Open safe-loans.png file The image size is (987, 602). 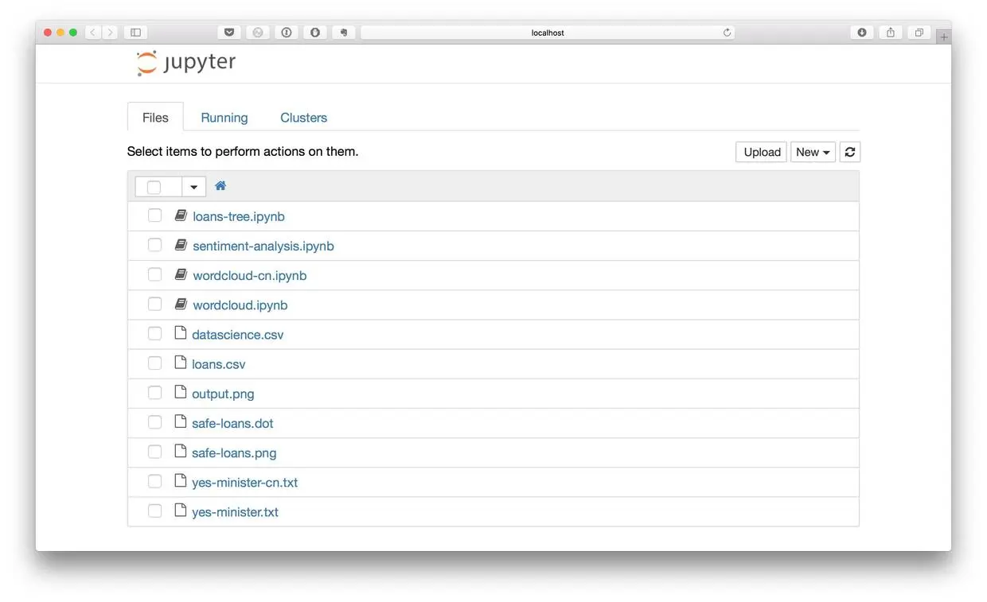point(234,452)
